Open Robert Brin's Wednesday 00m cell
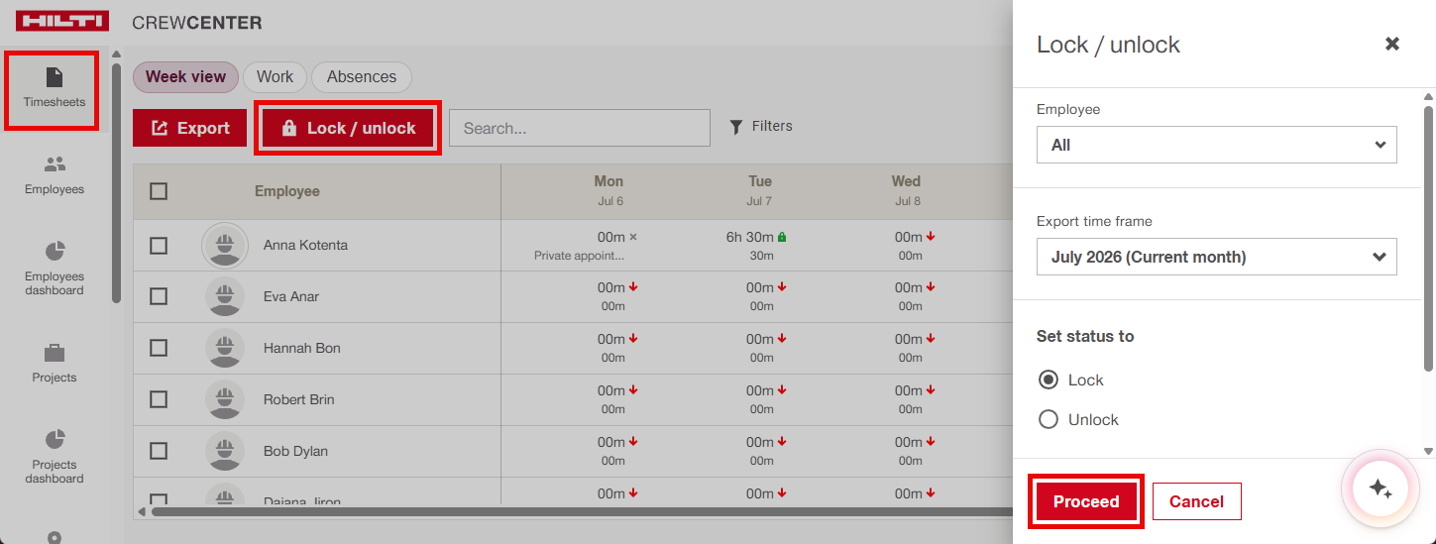This screenshot has width=1436, height=544. [914, 399]
